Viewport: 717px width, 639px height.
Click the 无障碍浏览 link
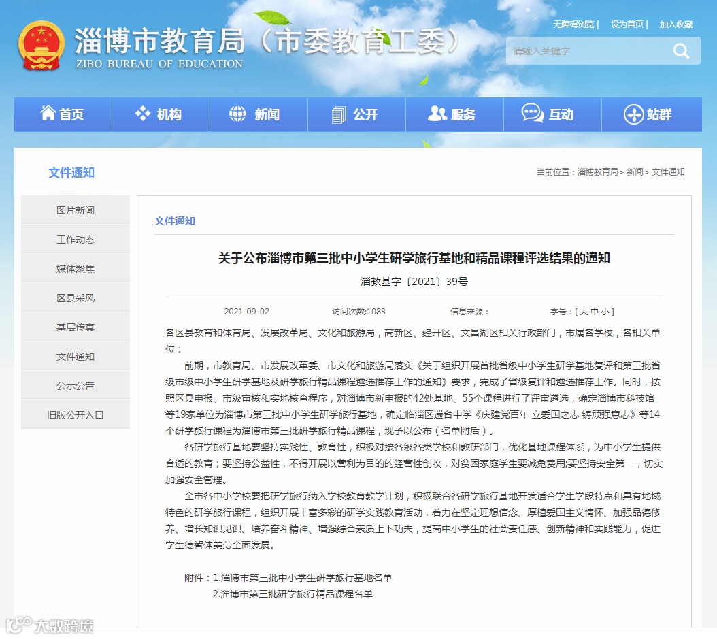(x=573, y=24)
